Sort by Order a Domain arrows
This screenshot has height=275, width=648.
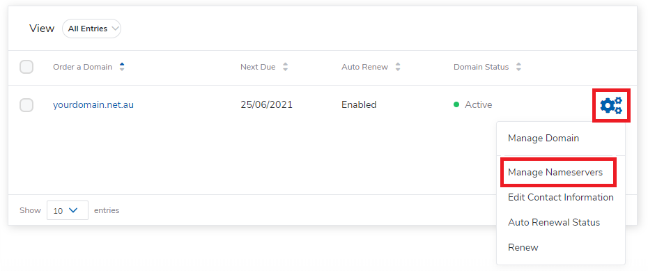[x=121, y=67]
